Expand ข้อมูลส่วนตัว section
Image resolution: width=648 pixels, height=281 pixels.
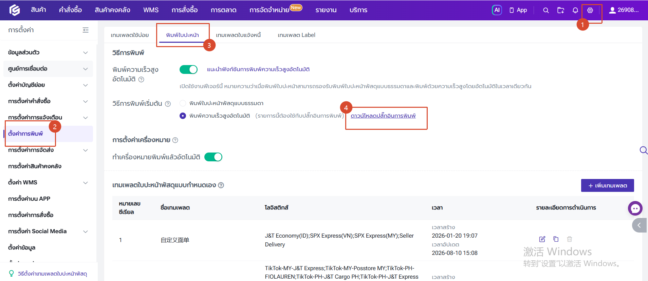(x=48, y=53)
